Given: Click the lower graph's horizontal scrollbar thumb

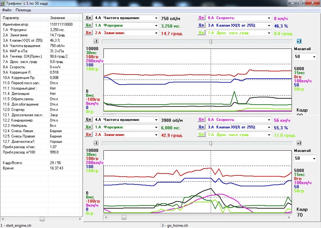Looking at the screenshot, I should point(124,217).
